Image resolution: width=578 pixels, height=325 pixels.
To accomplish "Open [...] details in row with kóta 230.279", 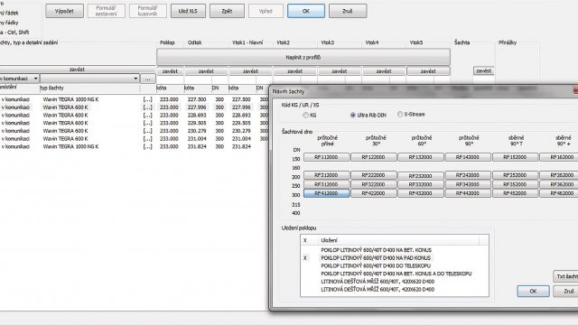I will (147, 131).
